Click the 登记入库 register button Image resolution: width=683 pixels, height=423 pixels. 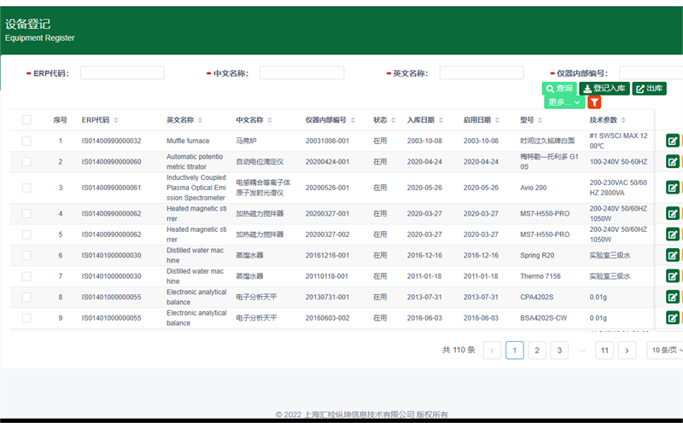pos(604,89)
